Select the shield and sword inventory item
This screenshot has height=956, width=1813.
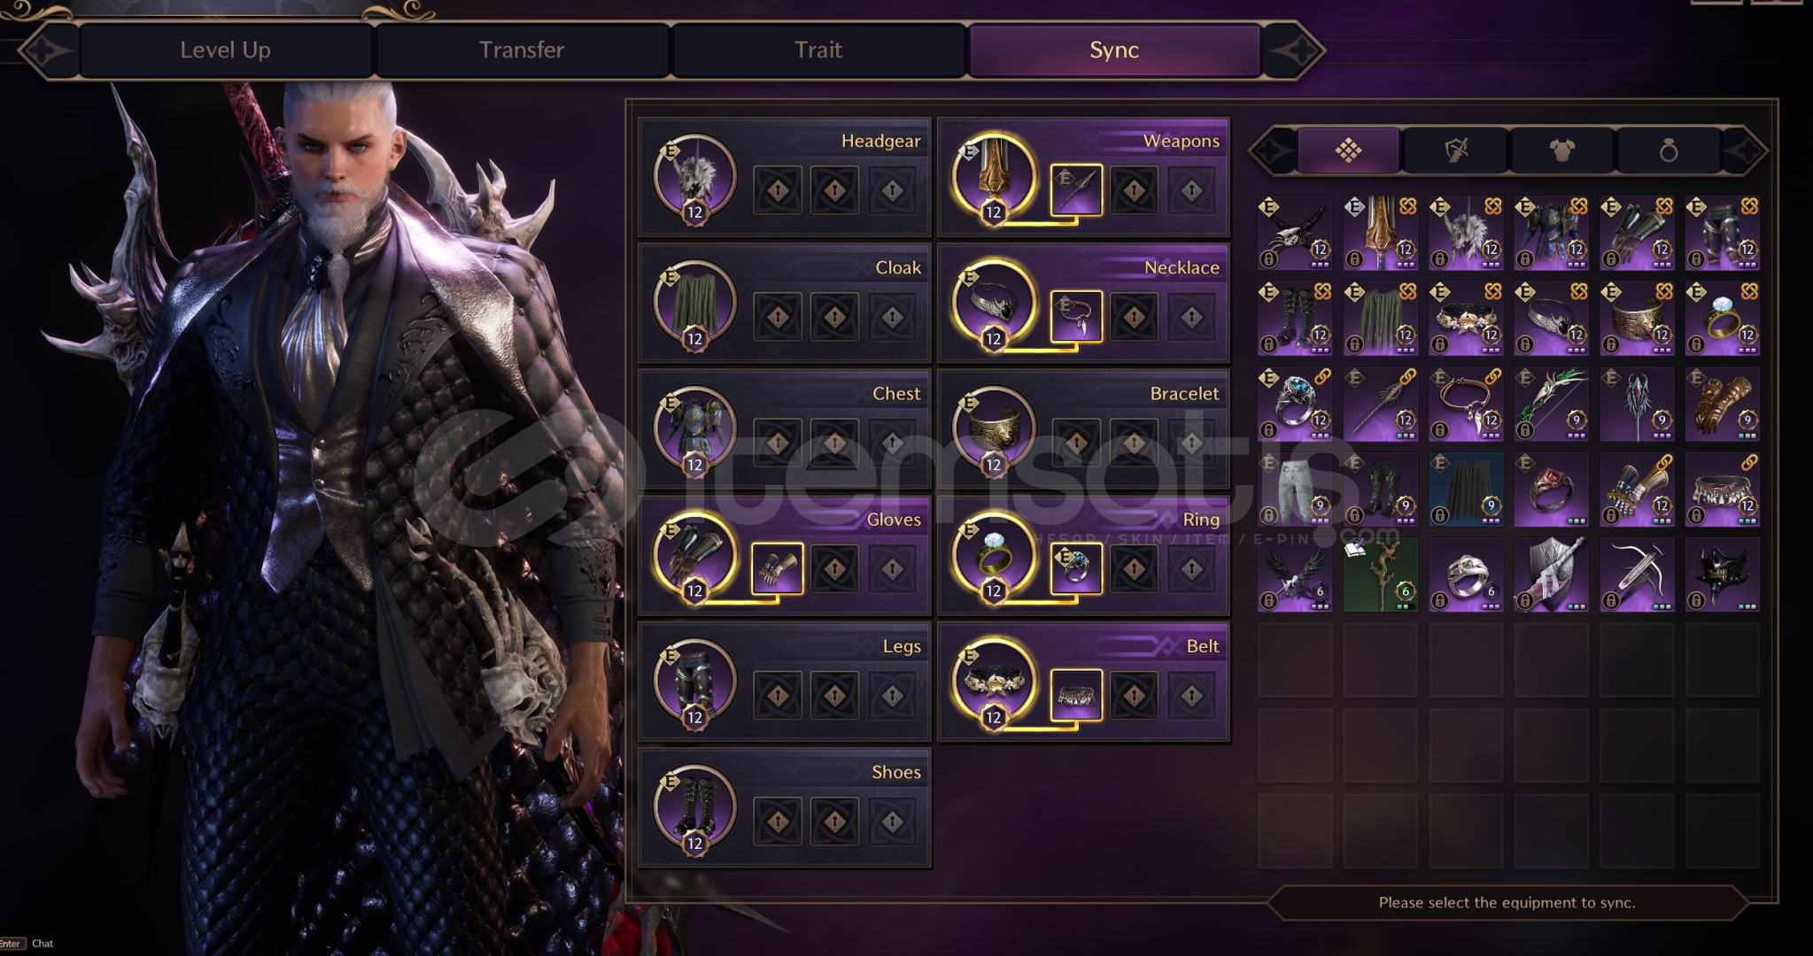click(x=1552, y=574)
